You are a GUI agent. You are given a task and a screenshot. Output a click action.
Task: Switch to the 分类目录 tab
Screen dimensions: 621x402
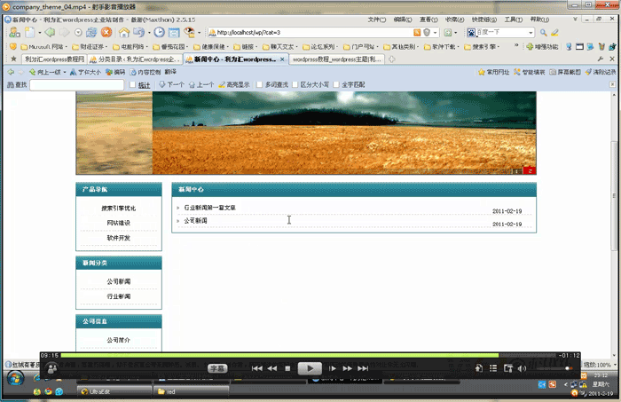135,59
